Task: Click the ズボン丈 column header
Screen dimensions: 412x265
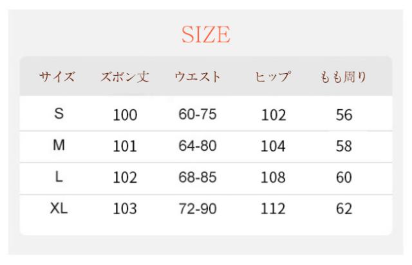Action: [x=124, y=78]
